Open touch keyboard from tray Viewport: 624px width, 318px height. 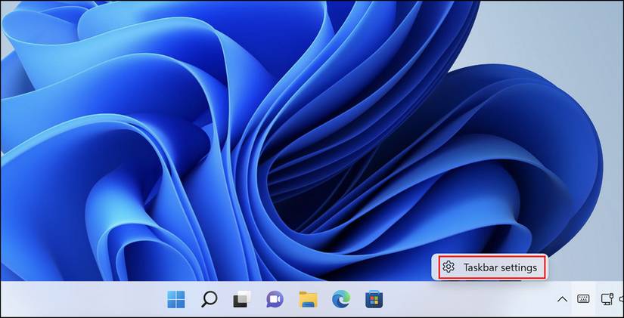(x=583, y=298)
